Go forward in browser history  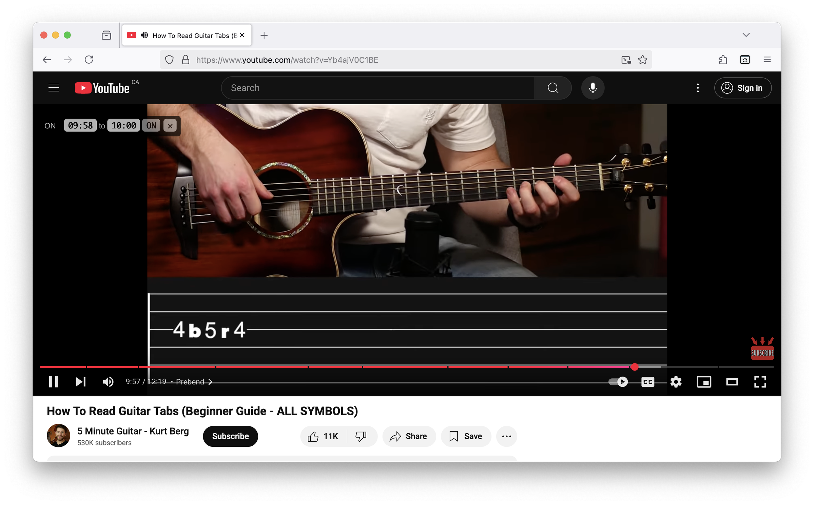[68, 60]
